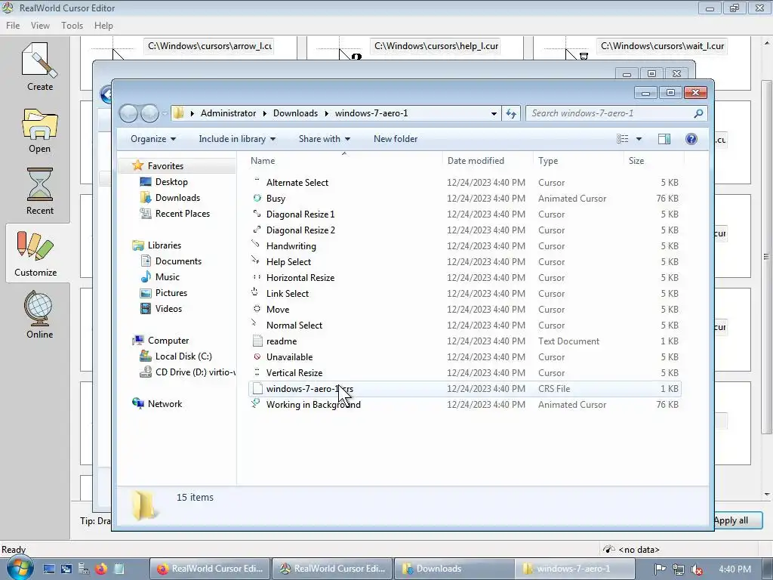Screen dimensions: 773x580
Task: Click the Busy animated cursor file icon
Action: point(257,199)
